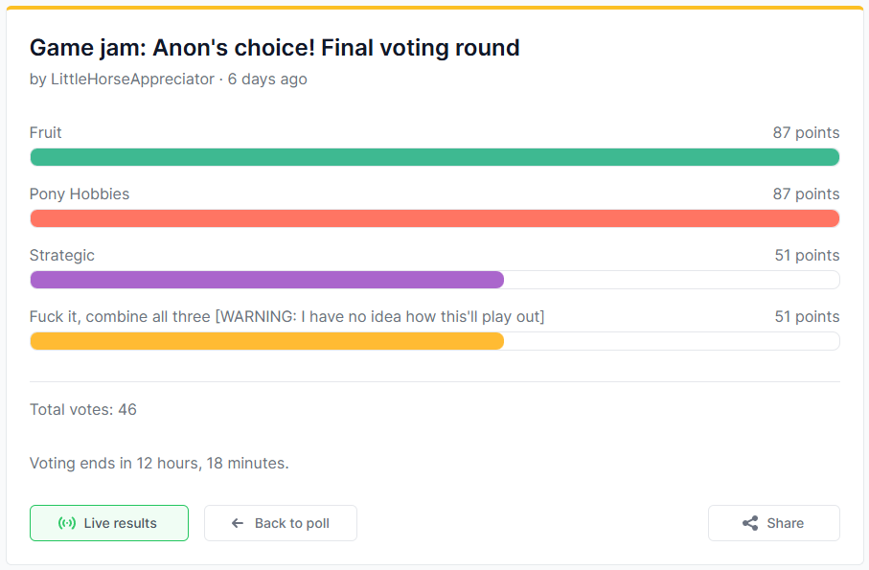Screen dimensions: 869x570
Task: Click the share icon in the Share button
Action: point(750,523)
